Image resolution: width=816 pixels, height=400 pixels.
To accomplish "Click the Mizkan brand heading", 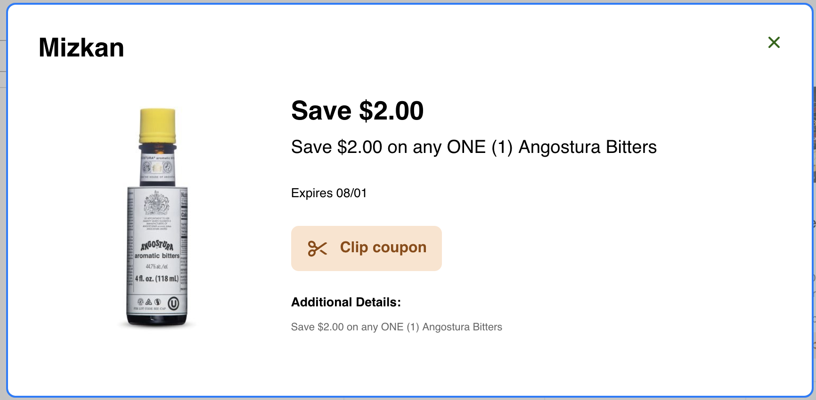I will coord(81,48).
